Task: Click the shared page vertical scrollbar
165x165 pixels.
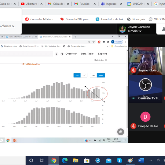Action: coord(127,93)
